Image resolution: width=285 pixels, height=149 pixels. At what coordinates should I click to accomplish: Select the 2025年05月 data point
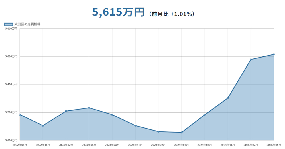click(x=274, y=54)
